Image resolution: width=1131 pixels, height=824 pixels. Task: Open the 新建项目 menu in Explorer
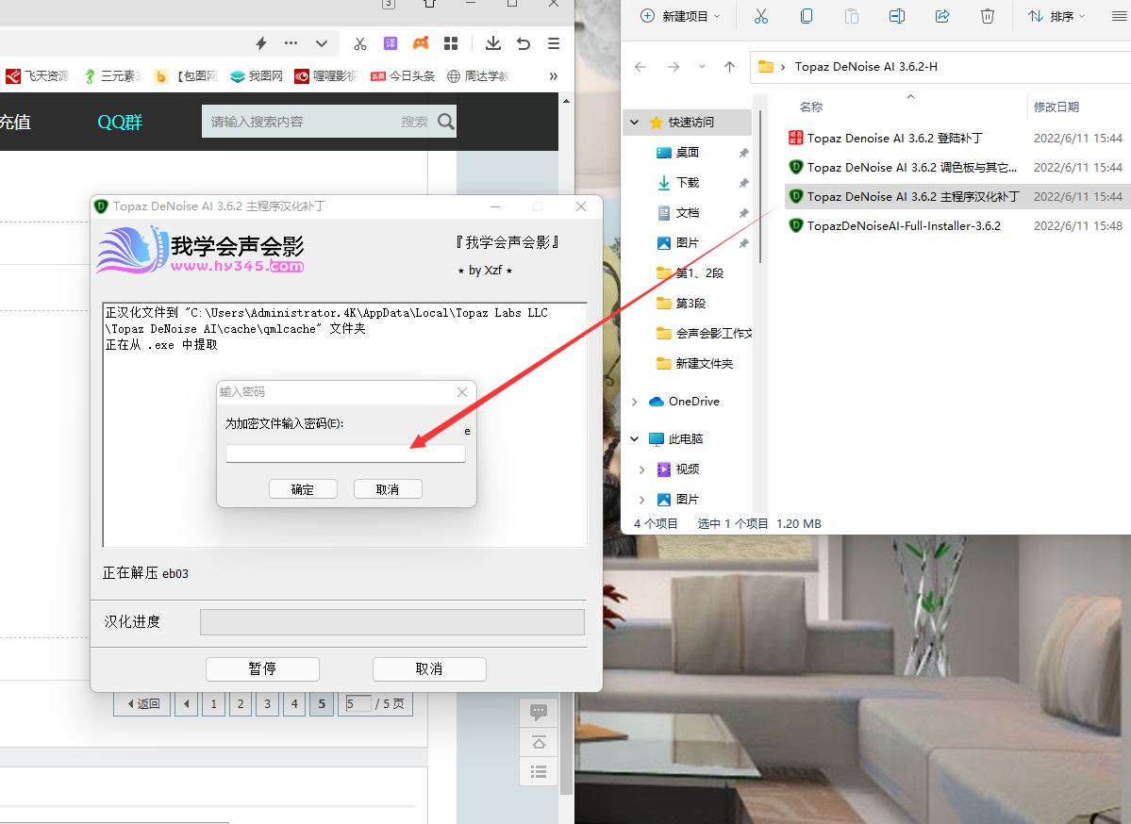(680, 16)
